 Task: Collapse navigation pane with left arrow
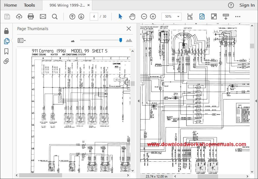click(139, 101)
